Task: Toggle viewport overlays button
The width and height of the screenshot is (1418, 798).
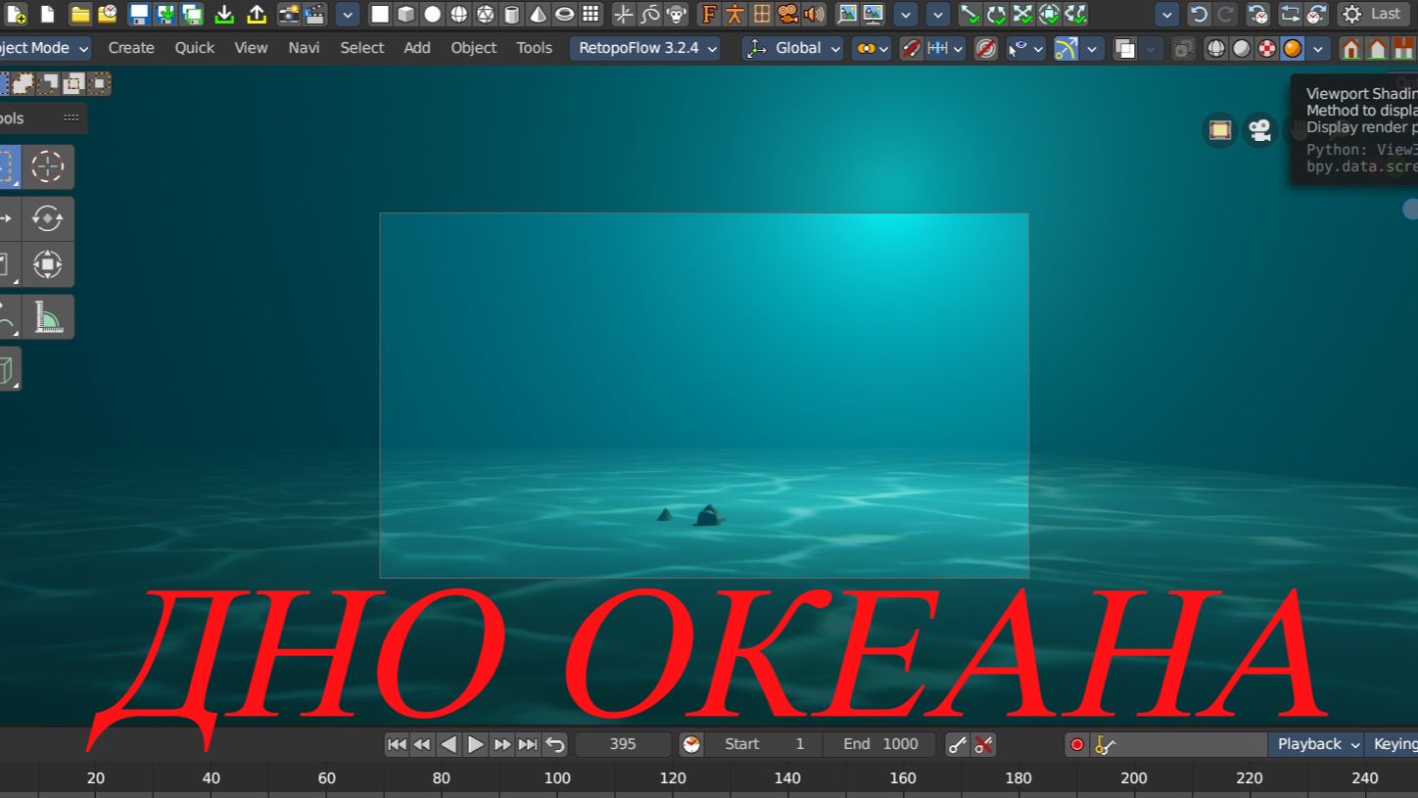Action: (1125, 48)
